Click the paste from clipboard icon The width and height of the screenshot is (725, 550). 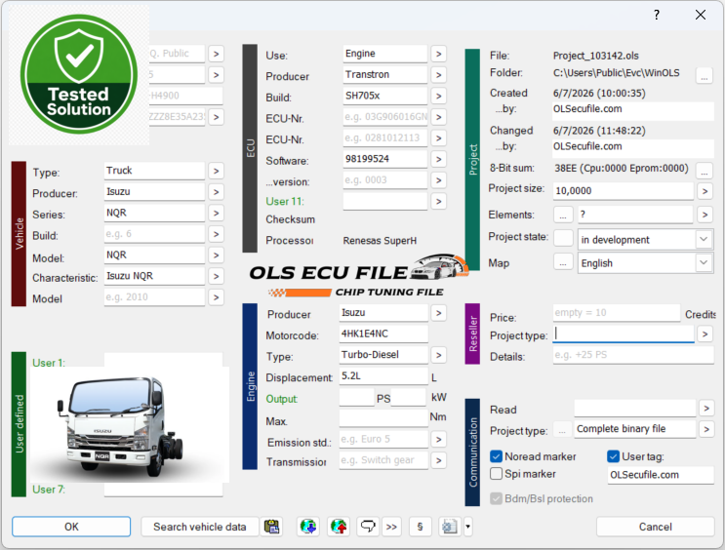pos(271,527)
